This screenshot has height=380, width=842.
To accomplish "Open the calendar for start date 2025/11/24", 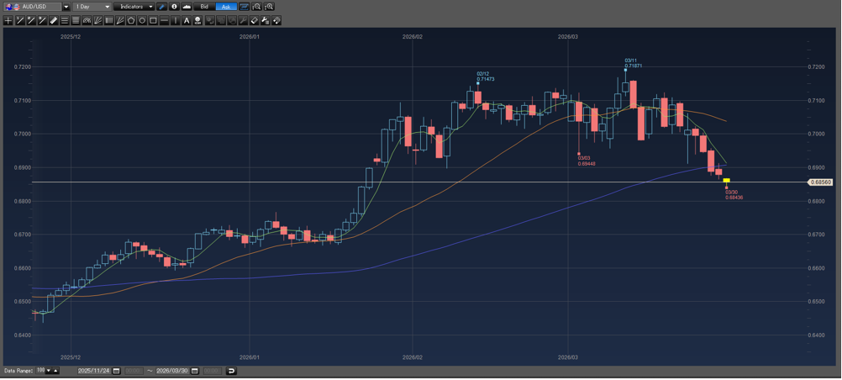I will point(117,371).
